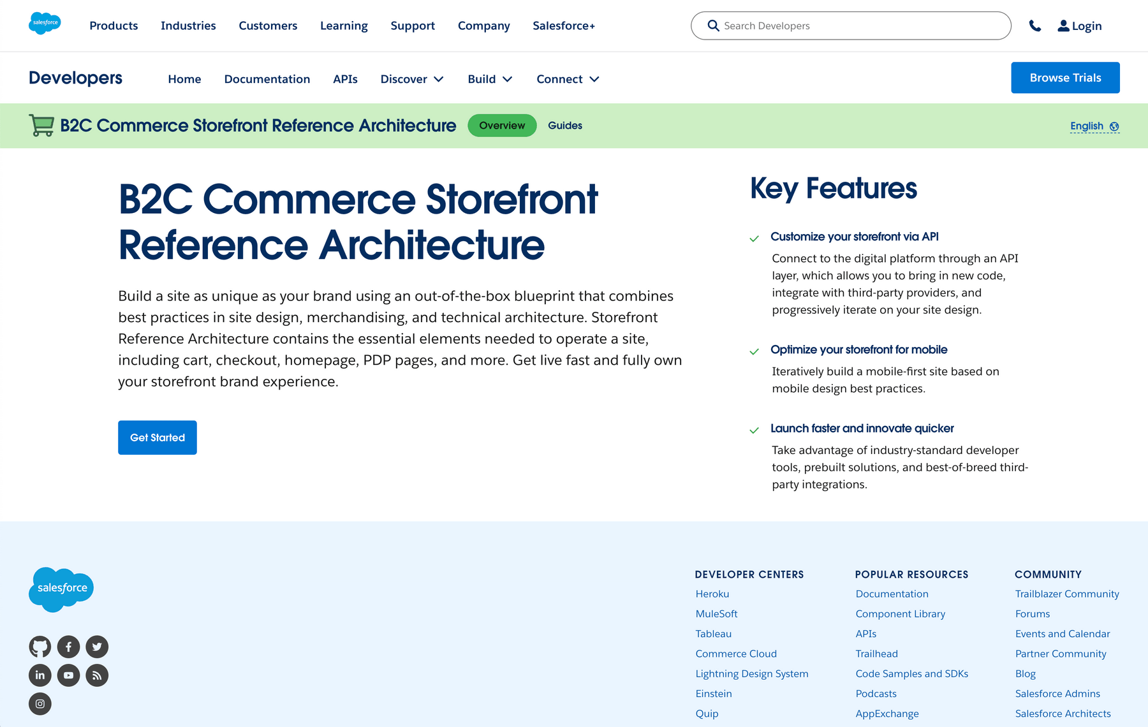Select Documentation in the Developers navigation
Viewport: 1148px width, 727px height.
click(x=267, y=79)
